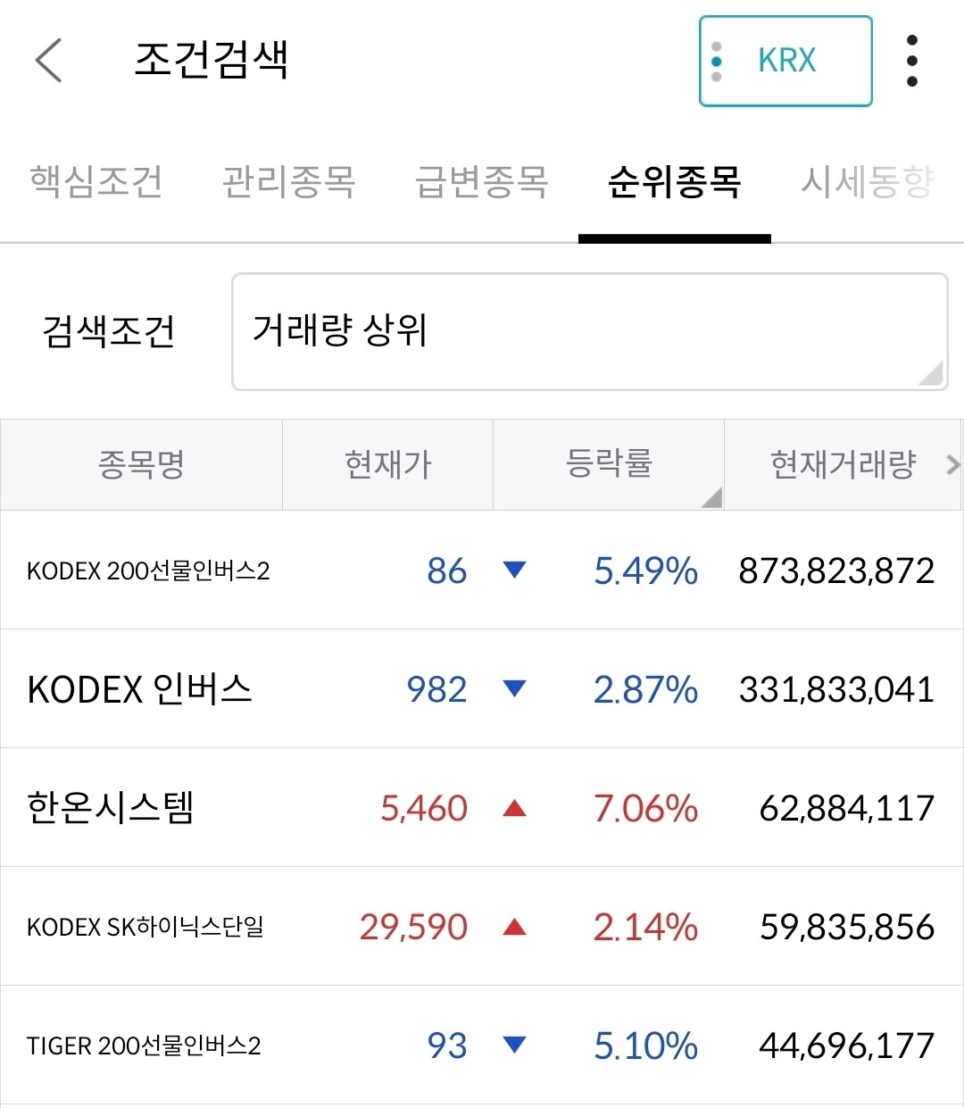This screenshot has height=1108, width=964.
Task: Switch to the 핵심조건 tab
Action: click(96, 181)
